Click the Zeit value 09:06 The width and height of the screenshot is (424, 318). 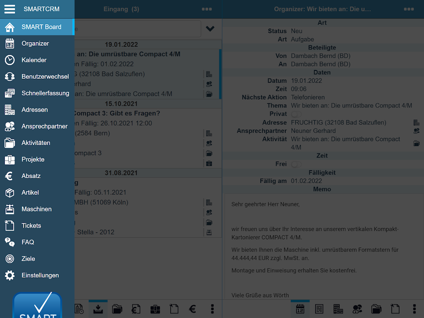click(299, 89)
